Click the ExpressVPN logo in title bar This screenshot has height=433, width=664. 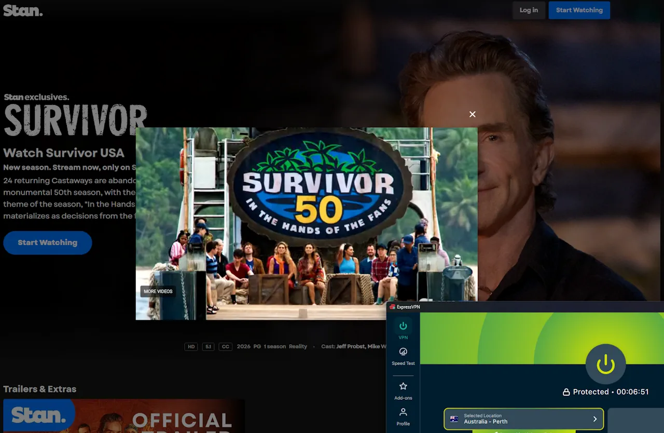pyautogui.click(x=393, y=307)
